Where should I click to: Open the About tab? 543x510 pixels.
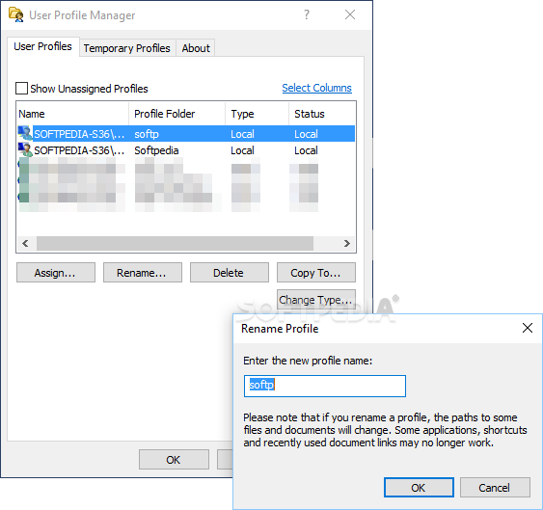(x=196, y=48)
